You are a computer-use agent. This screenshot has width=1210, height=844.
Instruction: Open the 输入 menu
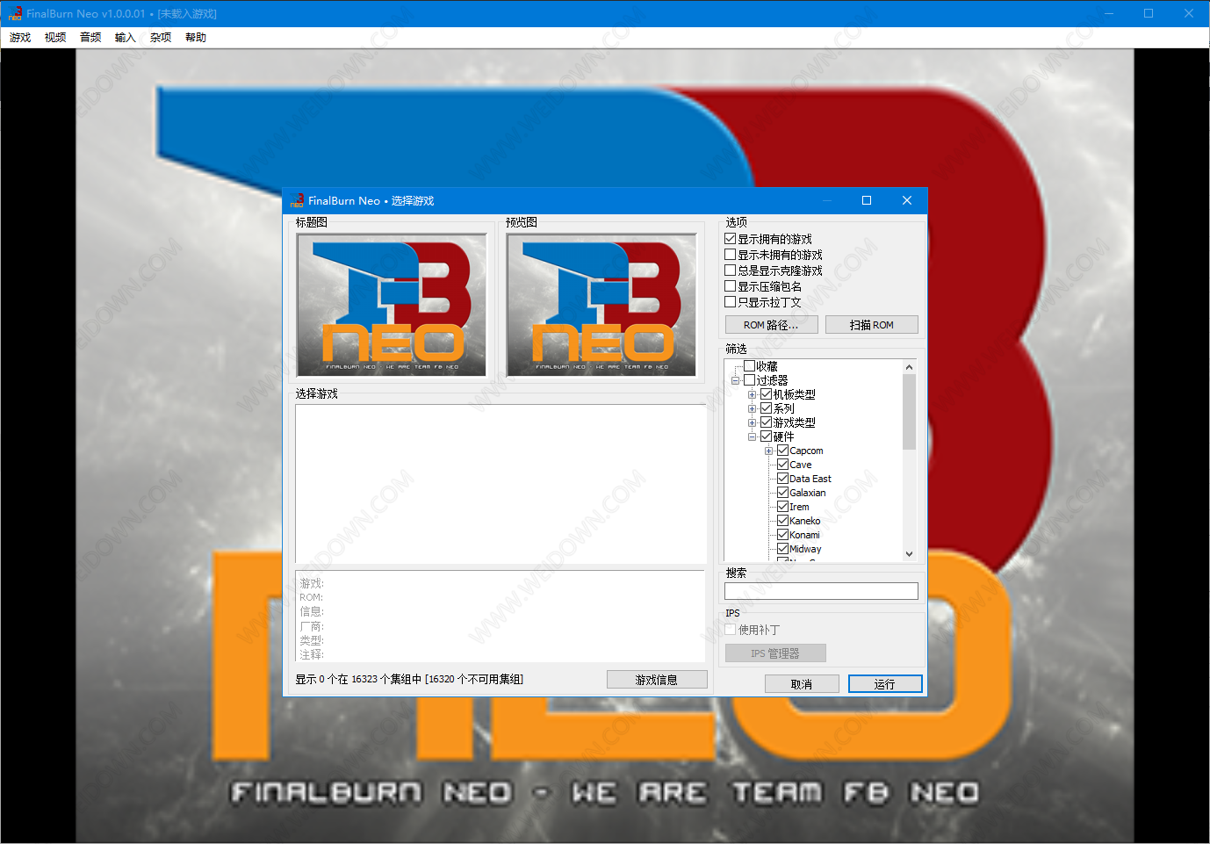tap(126, 38)
